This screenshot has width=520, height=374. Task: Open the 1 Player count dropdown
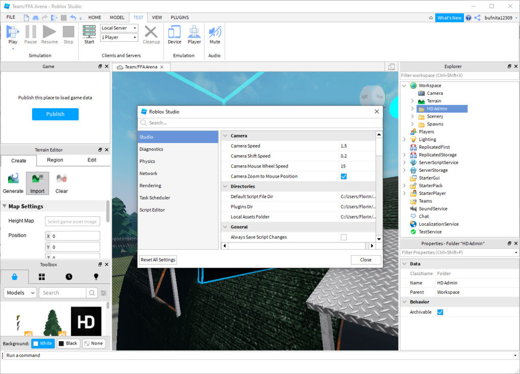pos(119,38)
